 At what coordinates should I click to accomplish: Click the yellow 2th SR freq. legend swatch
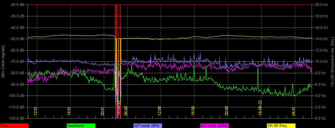(281, 126)
